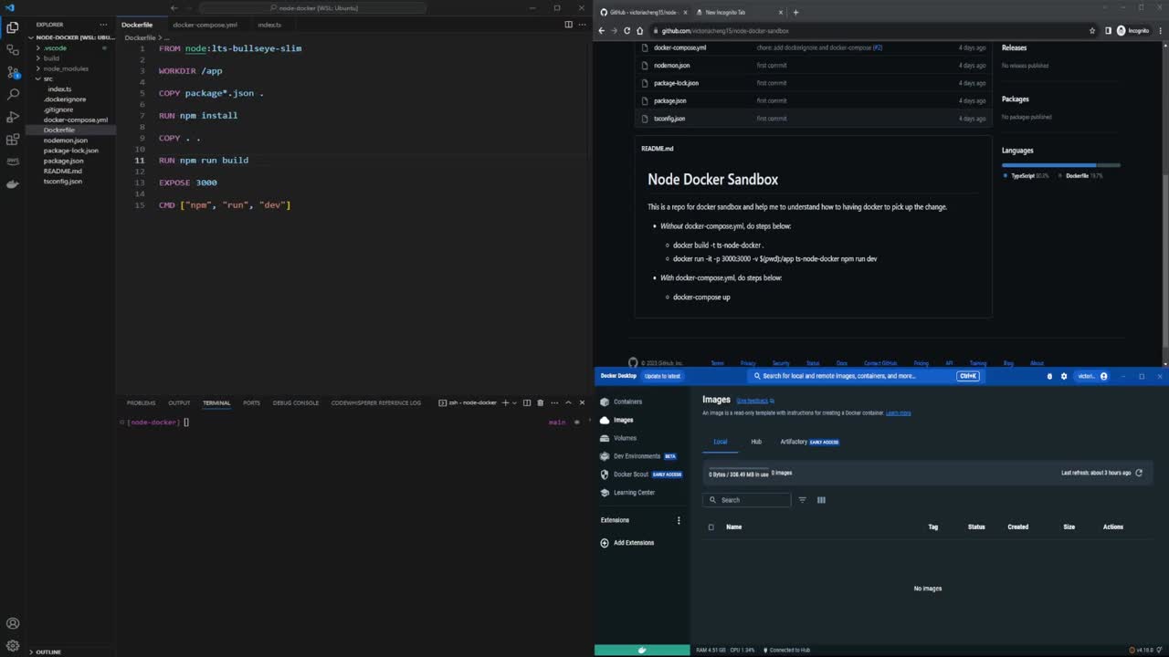Open Docker Desktop settings gear
1169x657 pixels.
click(x=1063, y=376)
